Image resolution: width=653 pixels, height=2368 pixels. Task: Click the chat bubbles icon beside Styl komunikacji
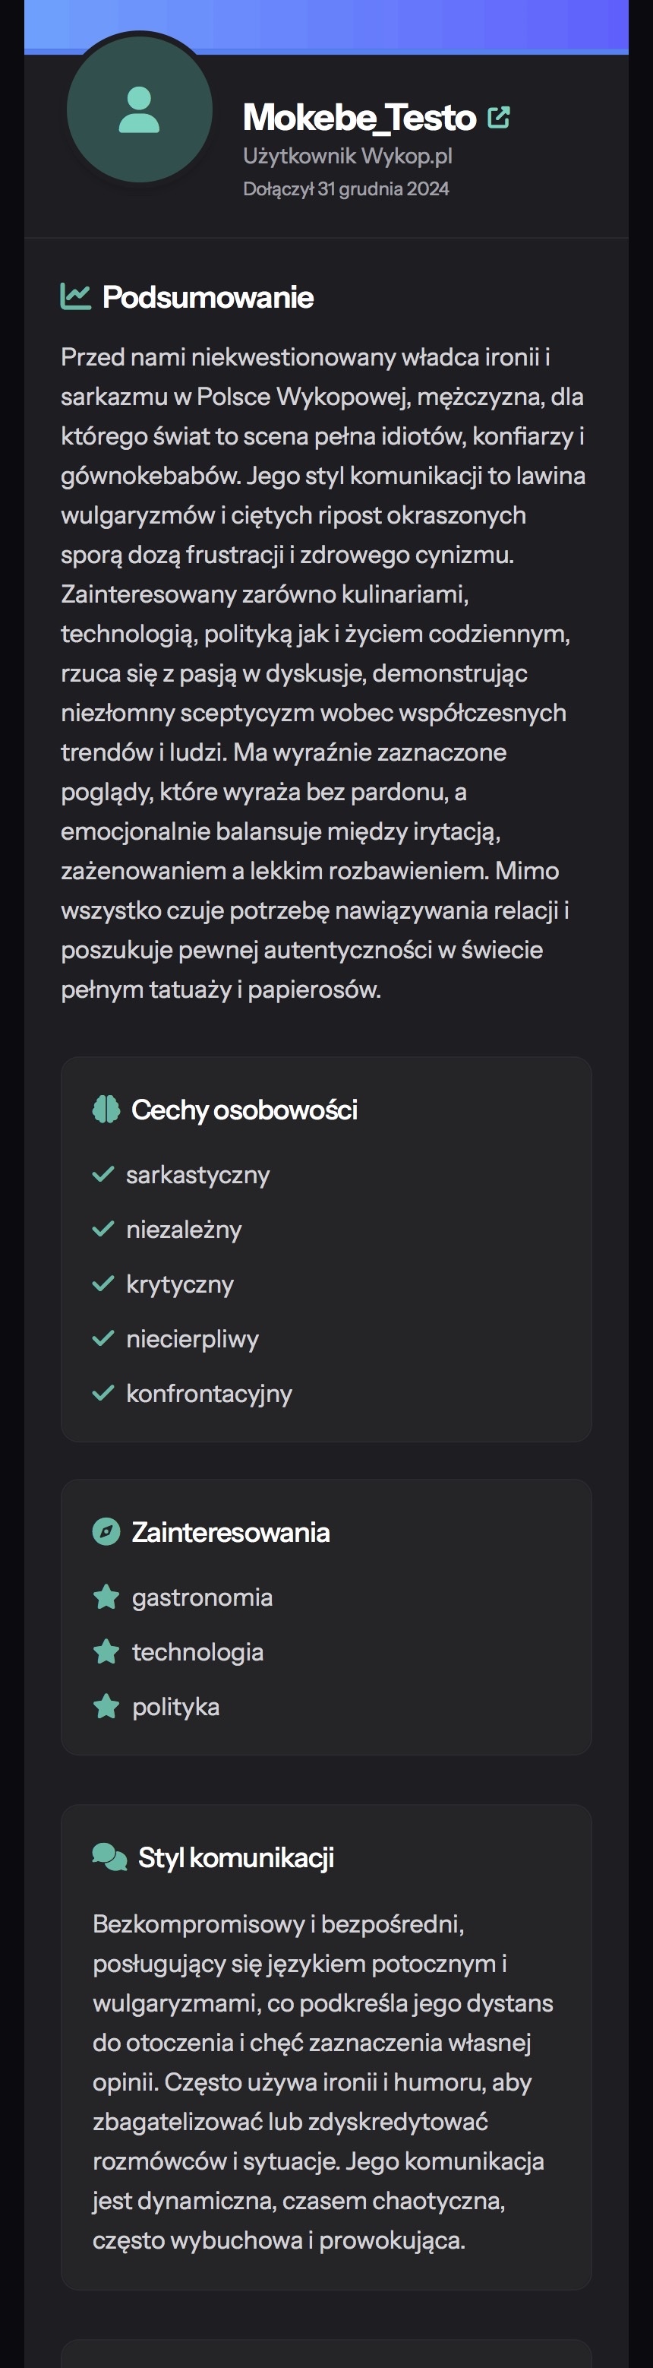(109, 1858)
